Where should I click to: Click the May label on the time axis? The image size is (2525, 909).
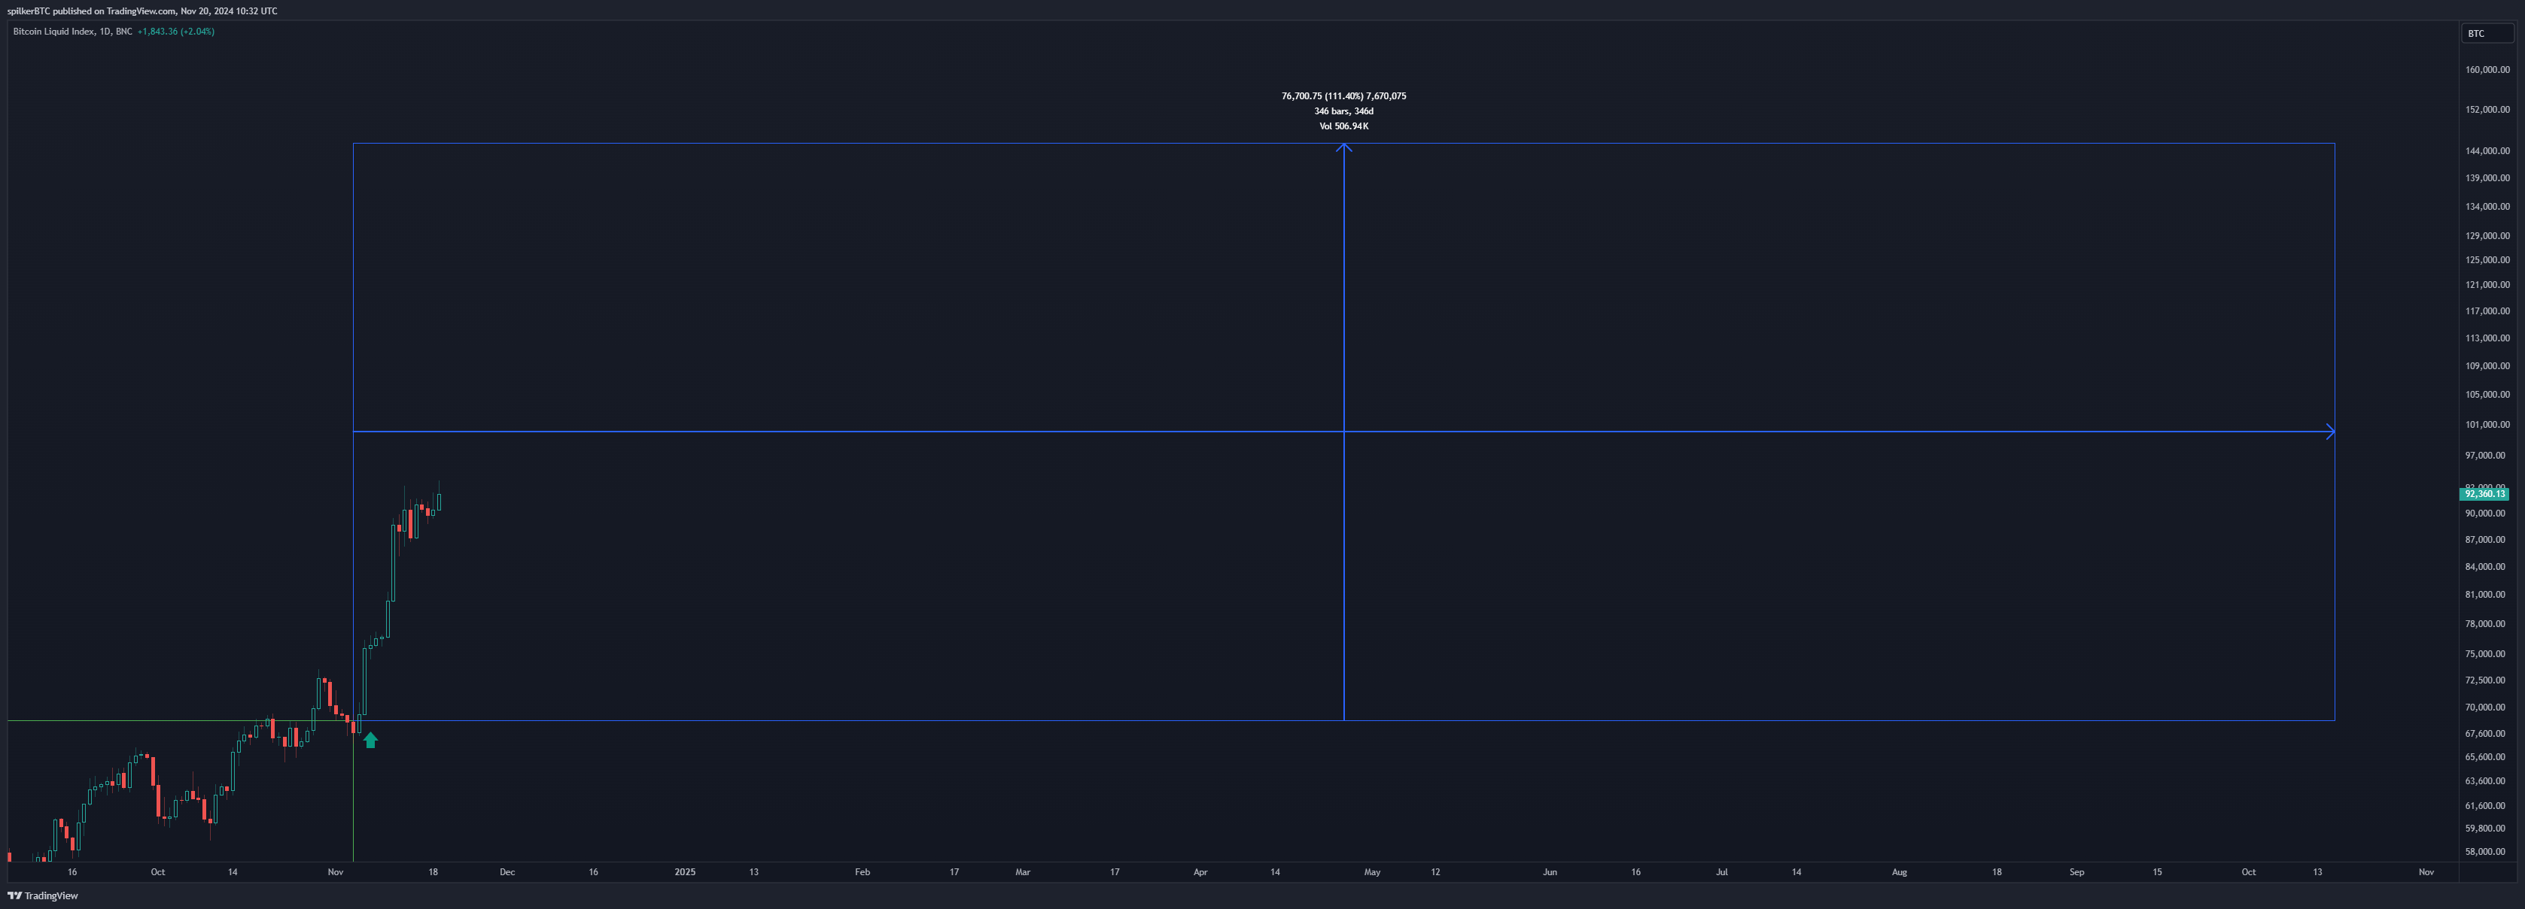(x=1372, y=871)
